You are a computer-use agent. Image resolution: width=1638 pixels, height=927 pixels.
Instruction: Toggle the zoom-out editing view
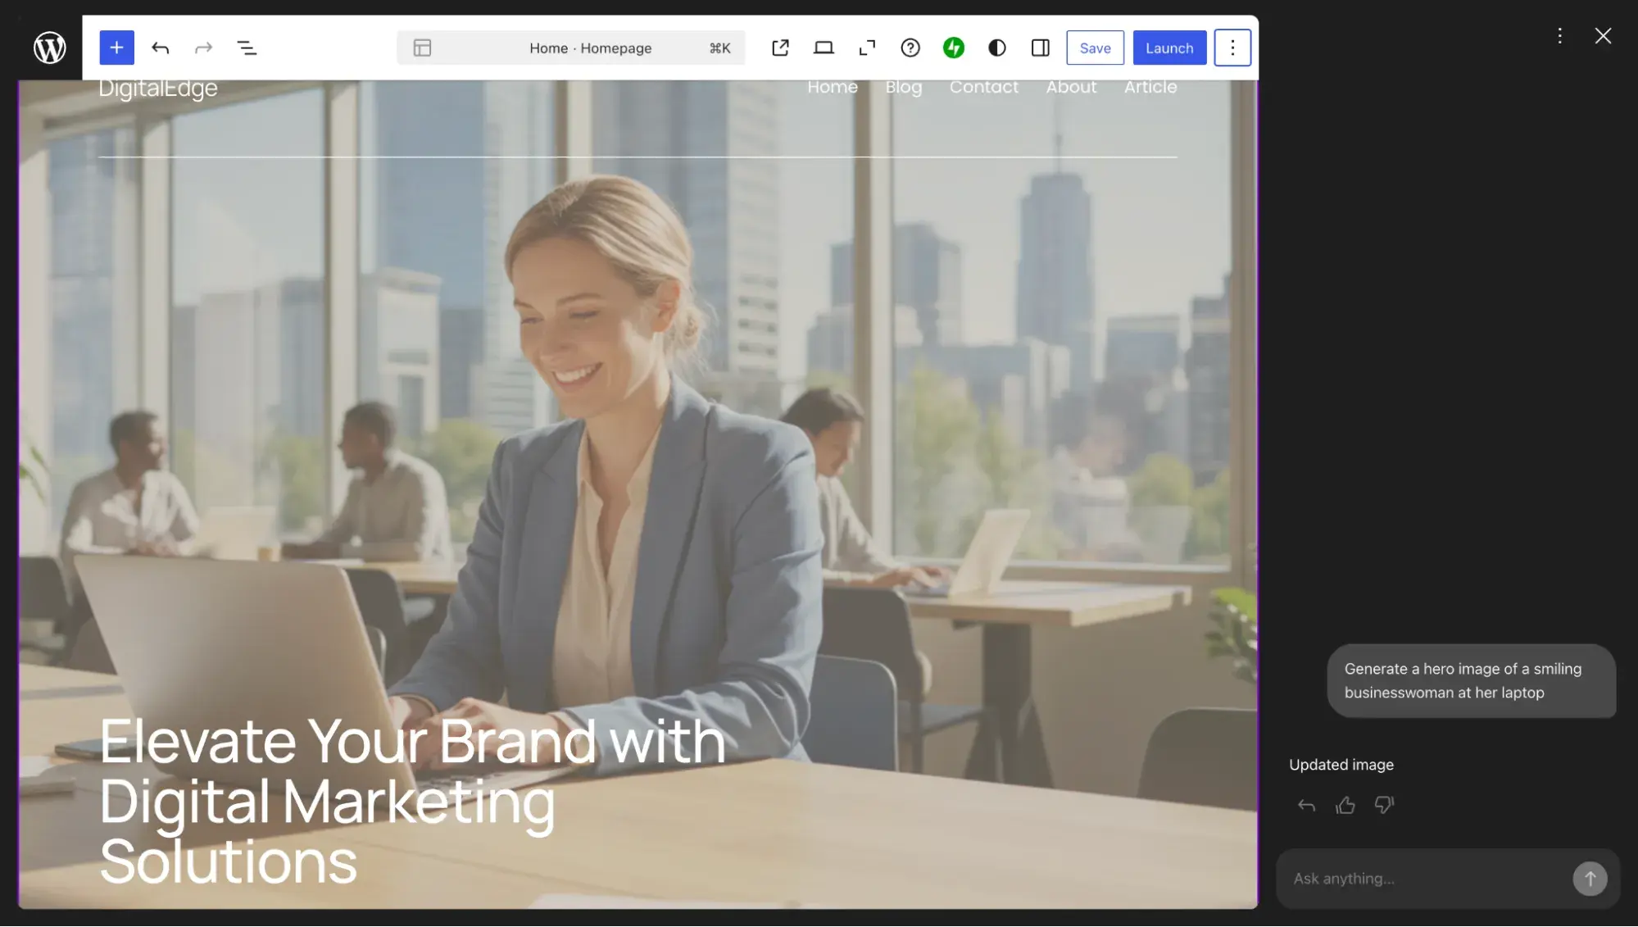(x=866, y=48)
